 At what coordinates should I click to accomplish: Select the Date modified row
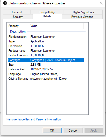(46, 69)
